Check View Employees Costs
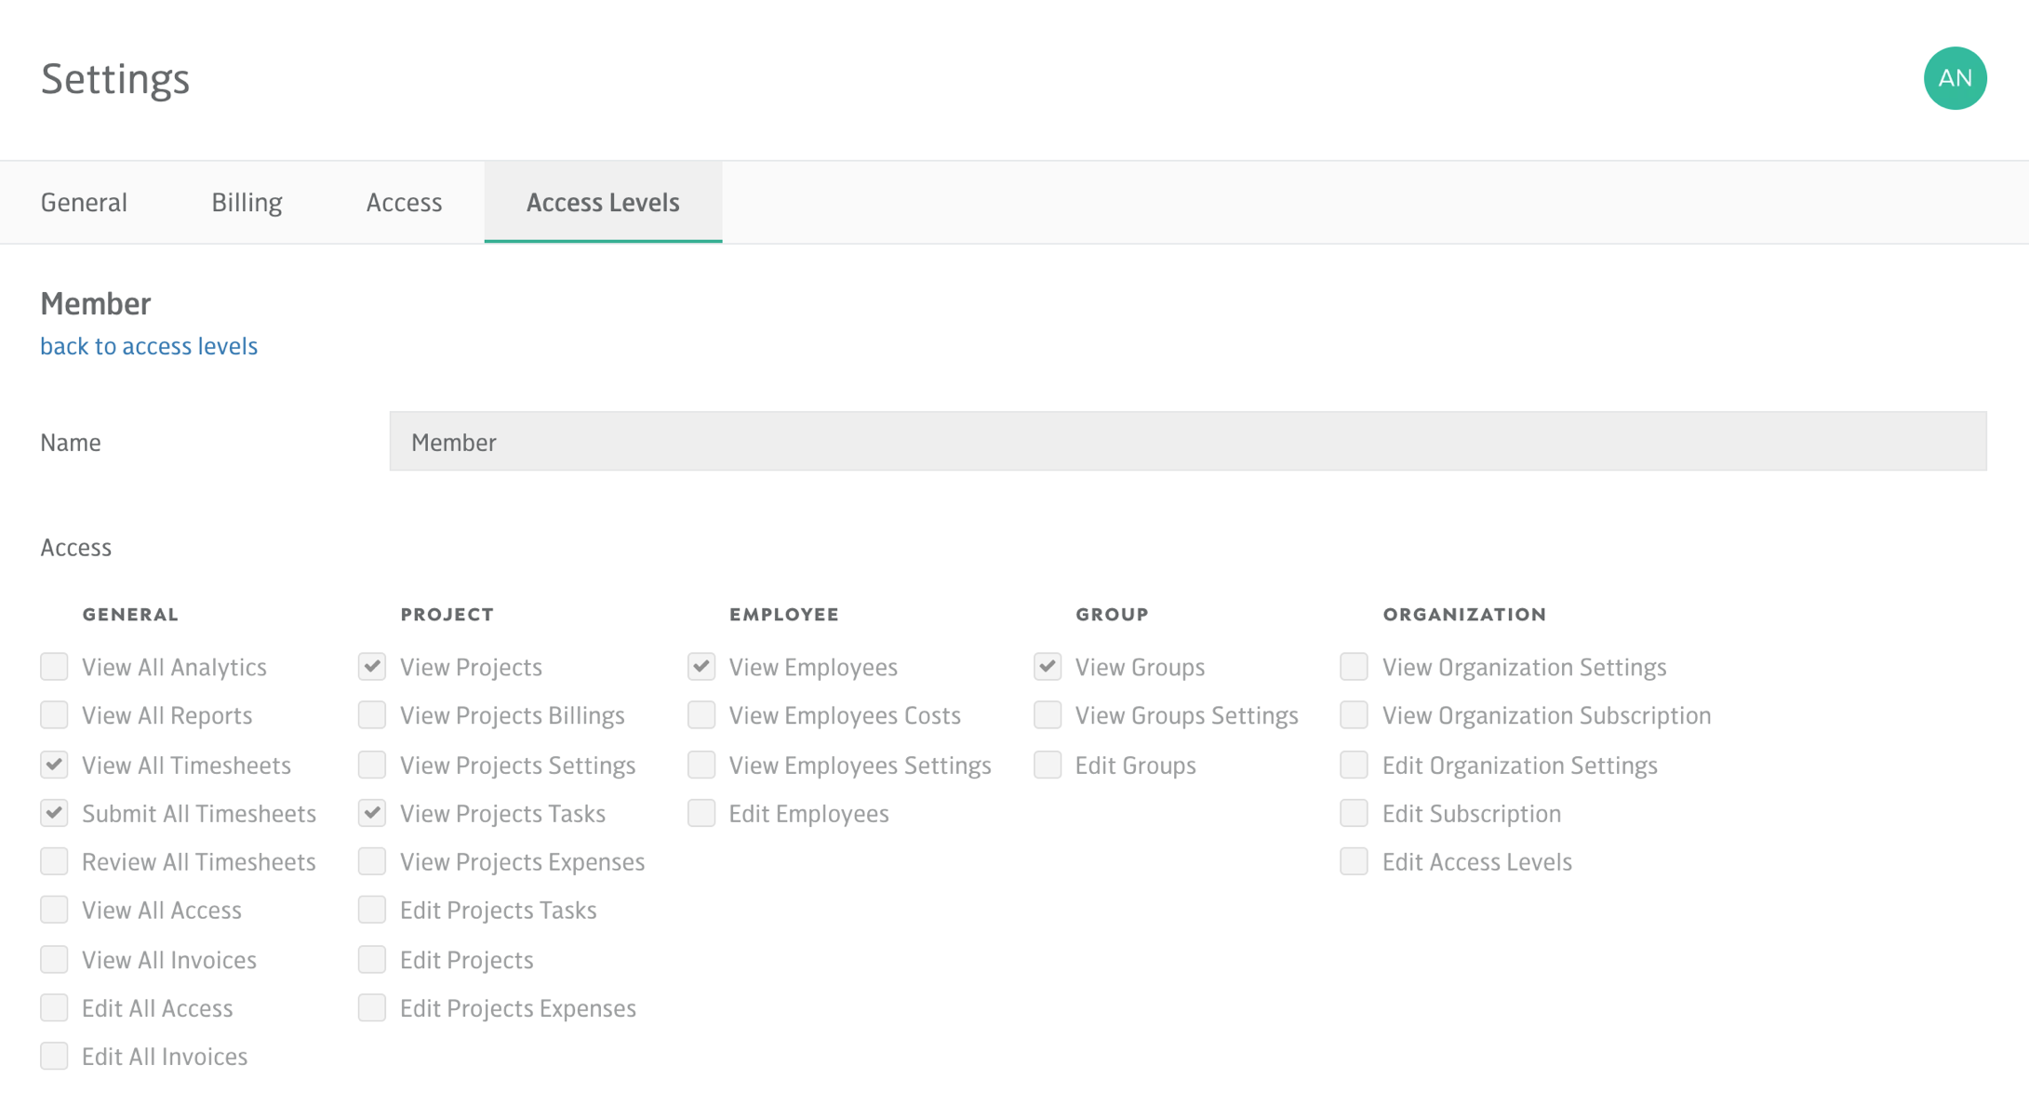 [x=701, y=714]
